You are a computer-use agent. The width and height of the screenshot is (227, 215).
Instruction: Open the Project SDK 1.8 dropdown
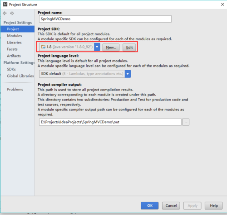(x=69, y=47)
